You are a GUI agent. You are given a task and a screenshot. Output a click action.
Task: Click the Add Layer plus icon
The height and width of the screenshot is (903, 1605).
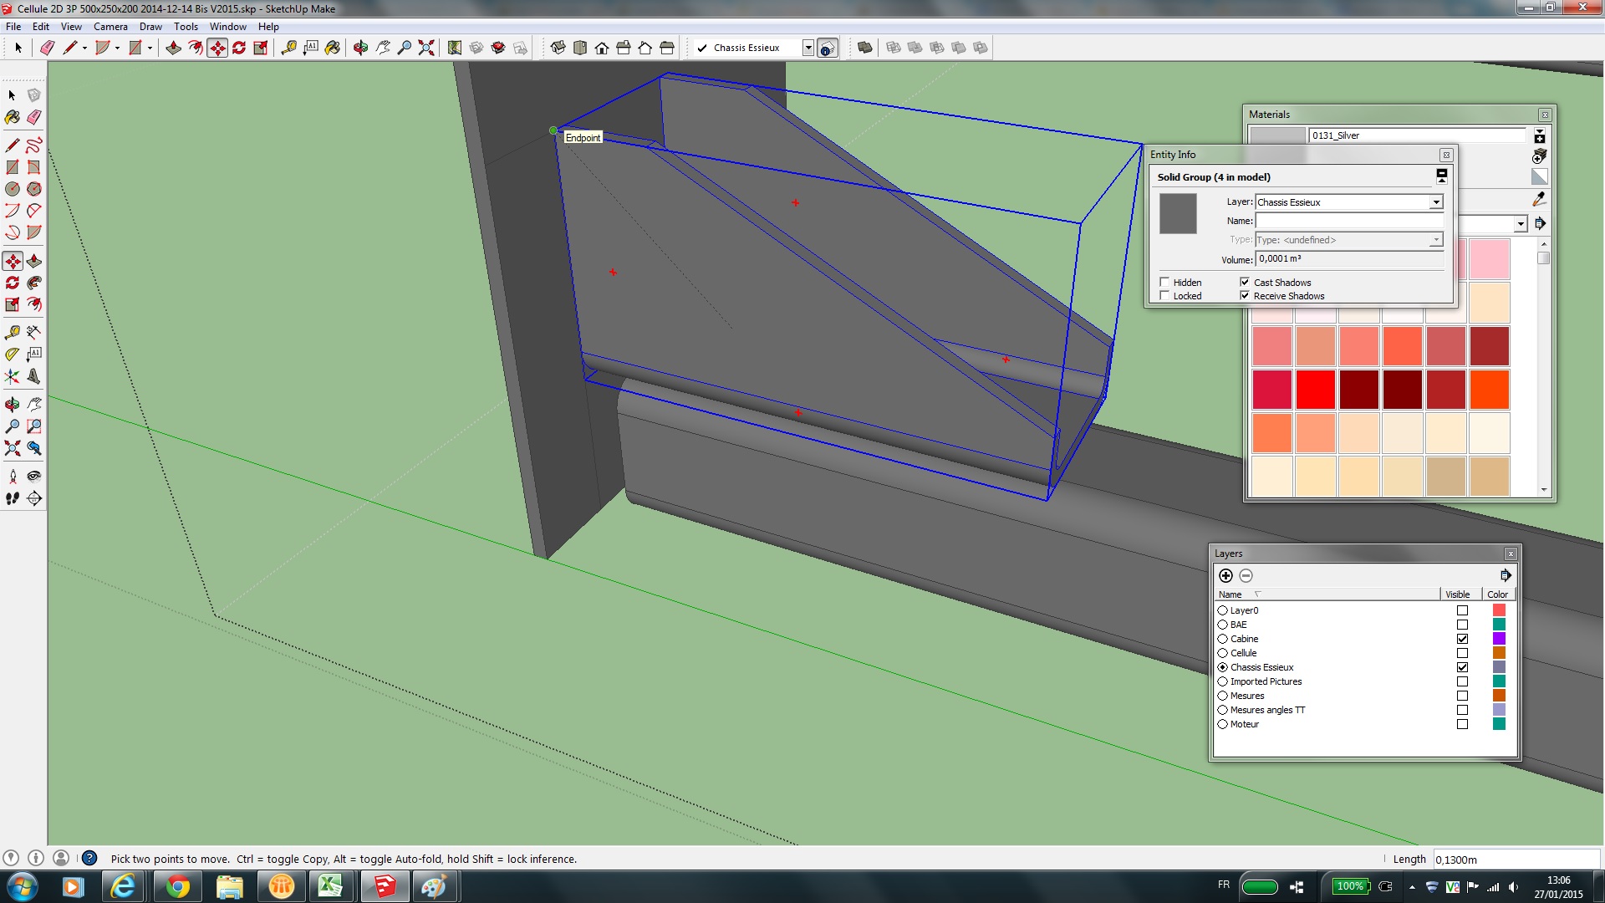tap(1225, 575)
